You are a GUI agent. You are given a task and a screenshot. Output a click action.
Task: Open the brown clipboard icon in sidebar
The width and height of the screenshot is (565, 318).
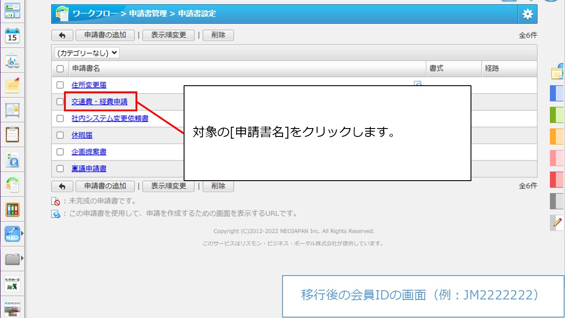12,135
